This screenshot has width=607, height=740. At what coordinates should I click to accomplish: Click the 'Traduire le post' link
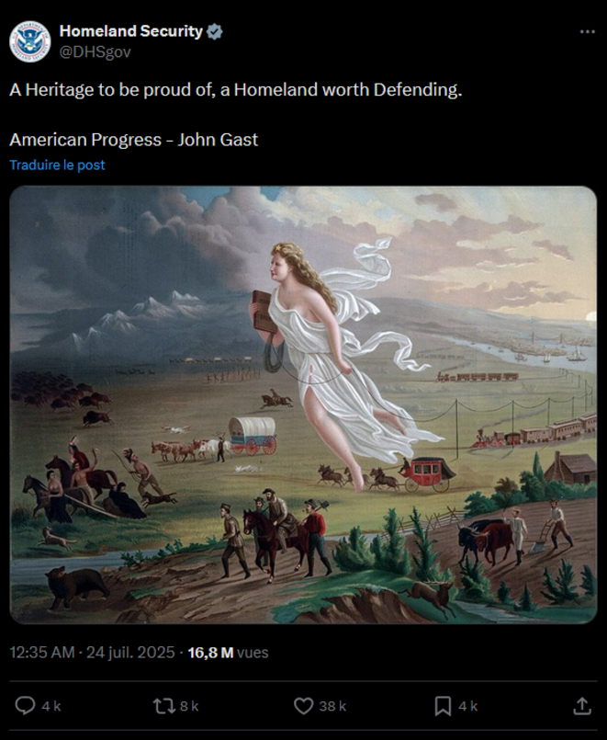pos(57,165)
